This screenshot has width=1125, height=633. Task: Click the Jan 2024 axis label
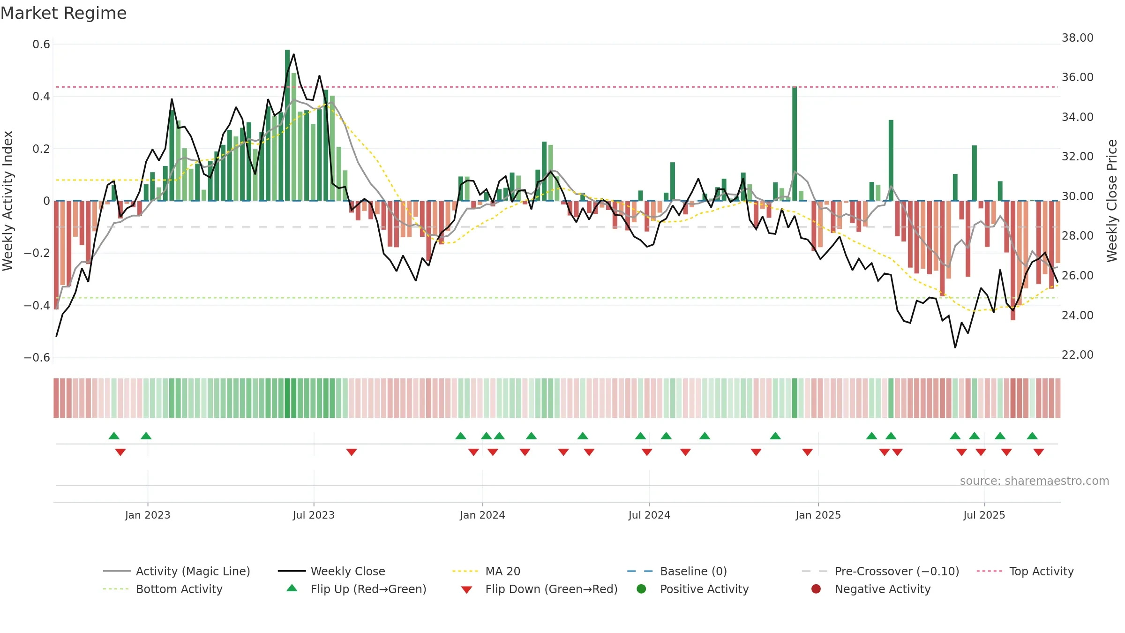click(x=482, y=515)
